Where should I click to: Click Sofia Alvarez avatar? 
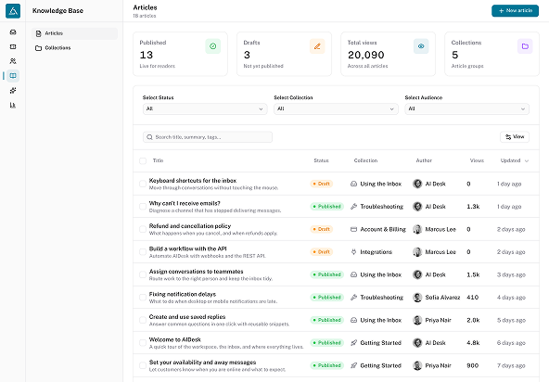coord(417,298)
